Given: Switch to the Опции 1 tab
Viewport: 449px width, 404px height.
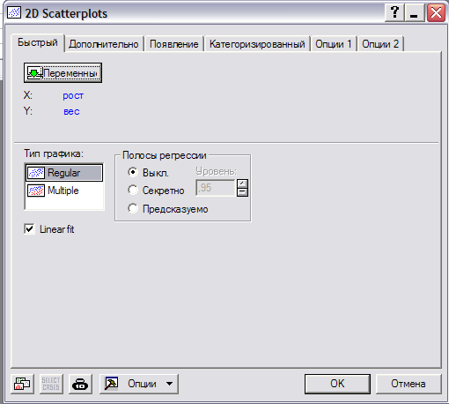Looking at the screenshot, I should click(334, 44).
